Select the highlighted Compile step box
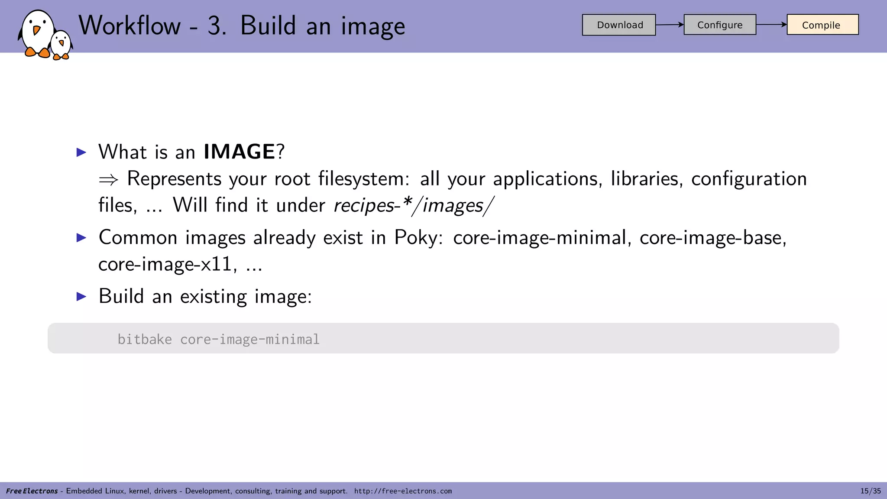The image size is (887, 499). pyautogui.click(x=822, y=25)
